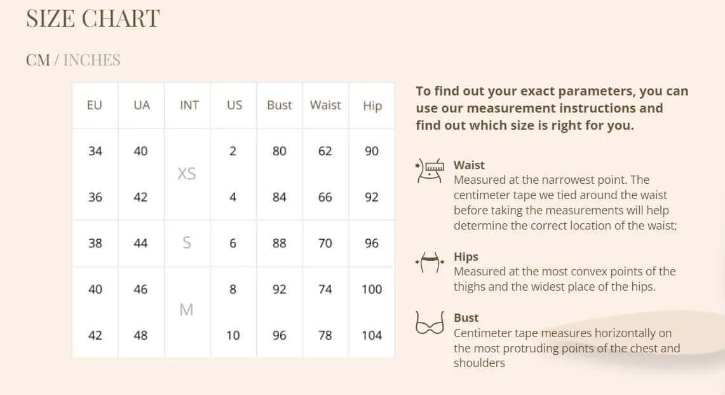The image size is (725, 395).
Task: Click the Hip column header
Action: (372, 106)
